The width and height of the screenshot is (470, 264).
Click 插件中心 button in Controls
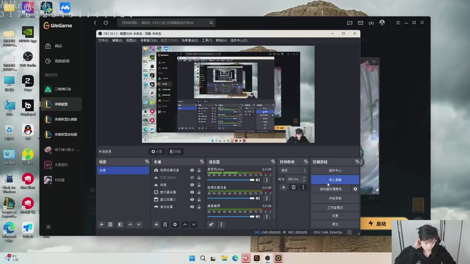tap(335, 170)
